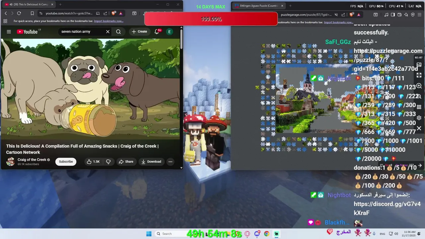Click the Share button under video
This screenshot has width=425, height=239.
(126, 162)
